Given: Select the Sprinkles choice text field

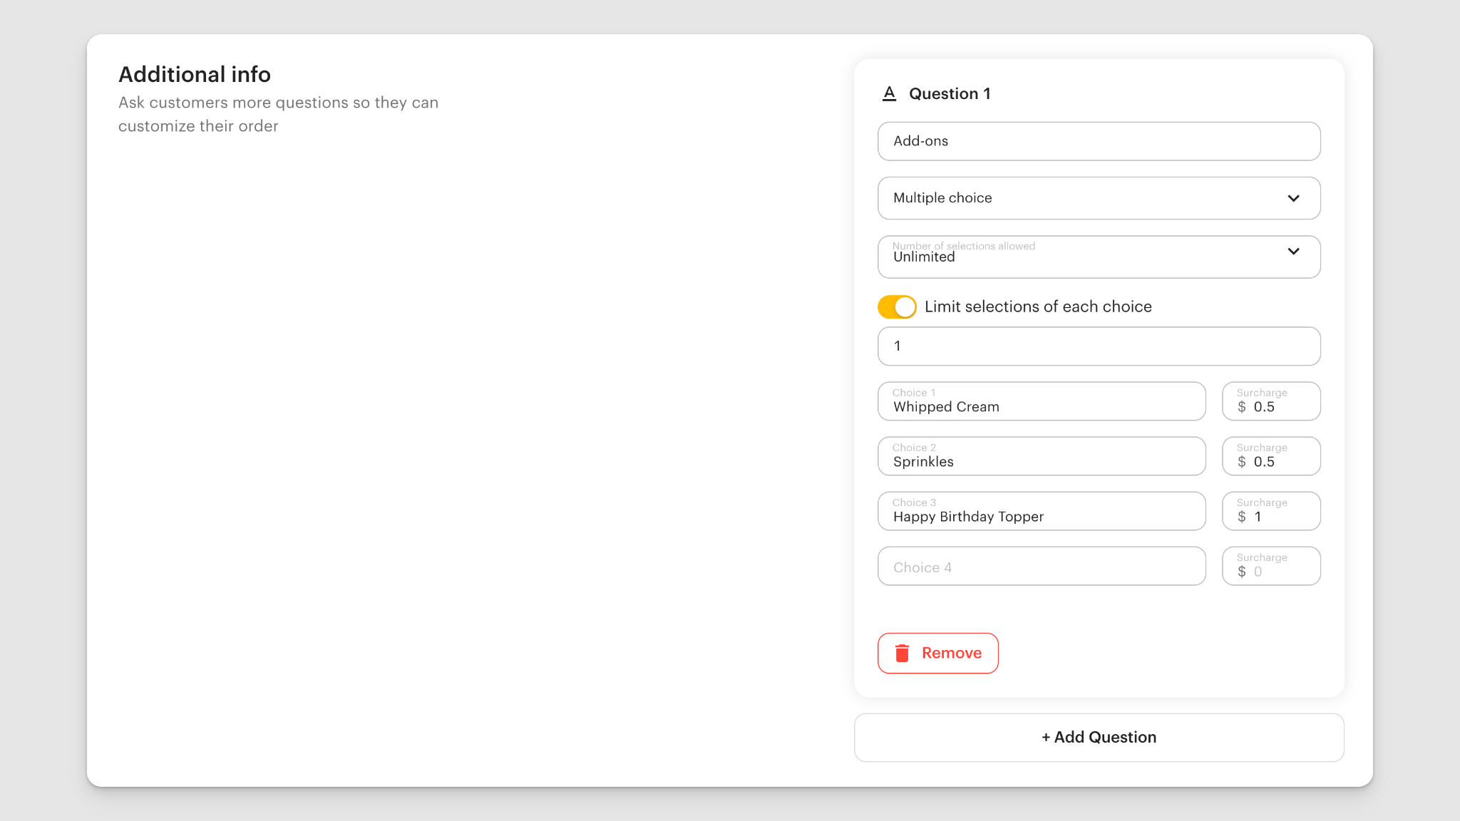Looking at the screenshot, I should point(1041,461).
